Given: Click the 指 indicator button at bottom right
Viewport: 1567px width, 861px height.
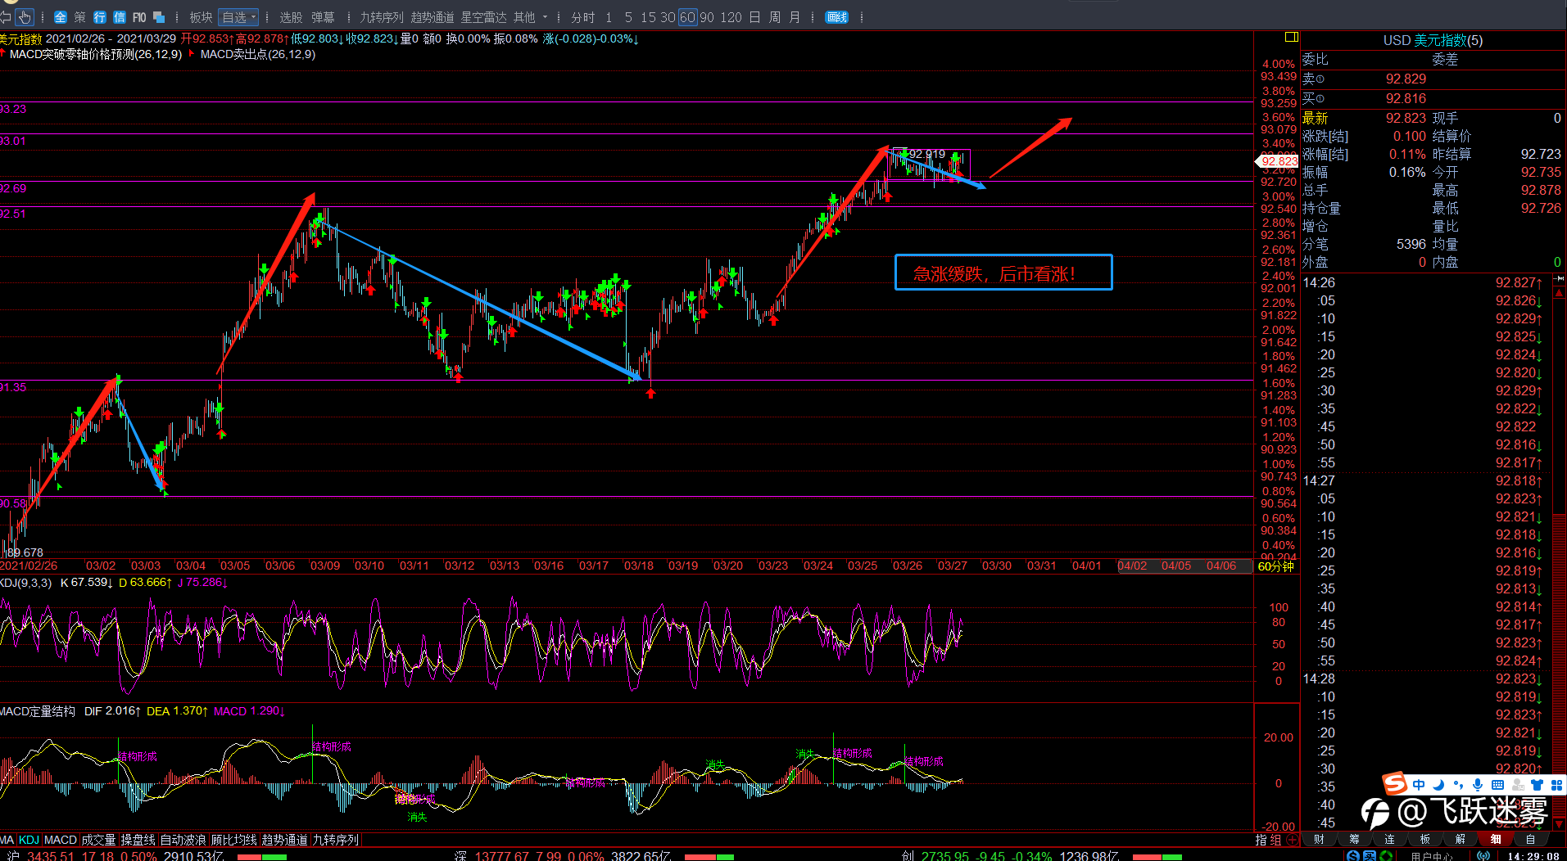Looking at the screenshot, I should pos(1261,840).
